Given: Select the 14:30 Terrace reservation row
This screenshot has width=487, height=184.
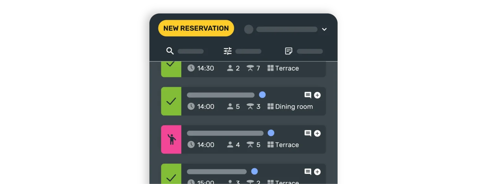Looking at the screenshot, I should coord(254,69).
